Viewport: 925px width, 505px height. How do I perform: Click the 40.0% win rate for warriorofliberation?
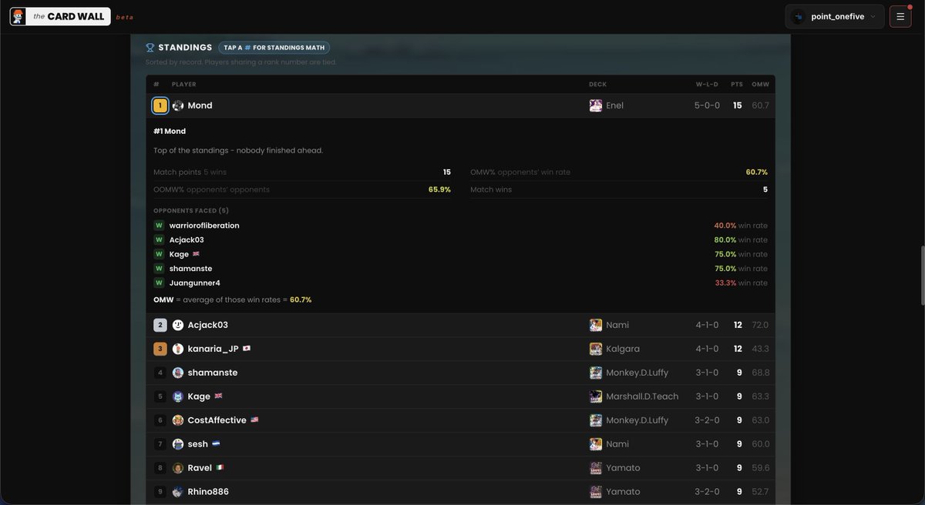point(725,226)
